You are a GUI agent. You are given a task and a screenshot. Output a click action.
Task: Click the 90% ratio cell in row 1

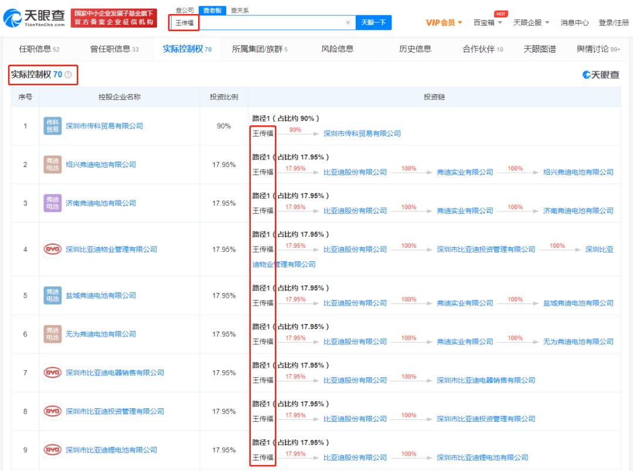pyautogui.click(x=224, y=126)
